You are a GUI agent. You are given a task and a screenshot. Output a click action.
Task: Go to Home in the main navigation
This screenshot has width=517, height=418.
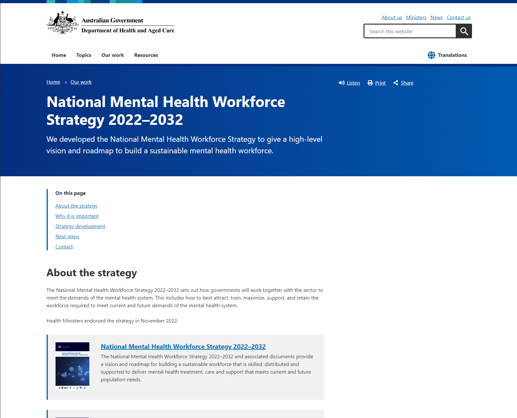tap(59, 55)
